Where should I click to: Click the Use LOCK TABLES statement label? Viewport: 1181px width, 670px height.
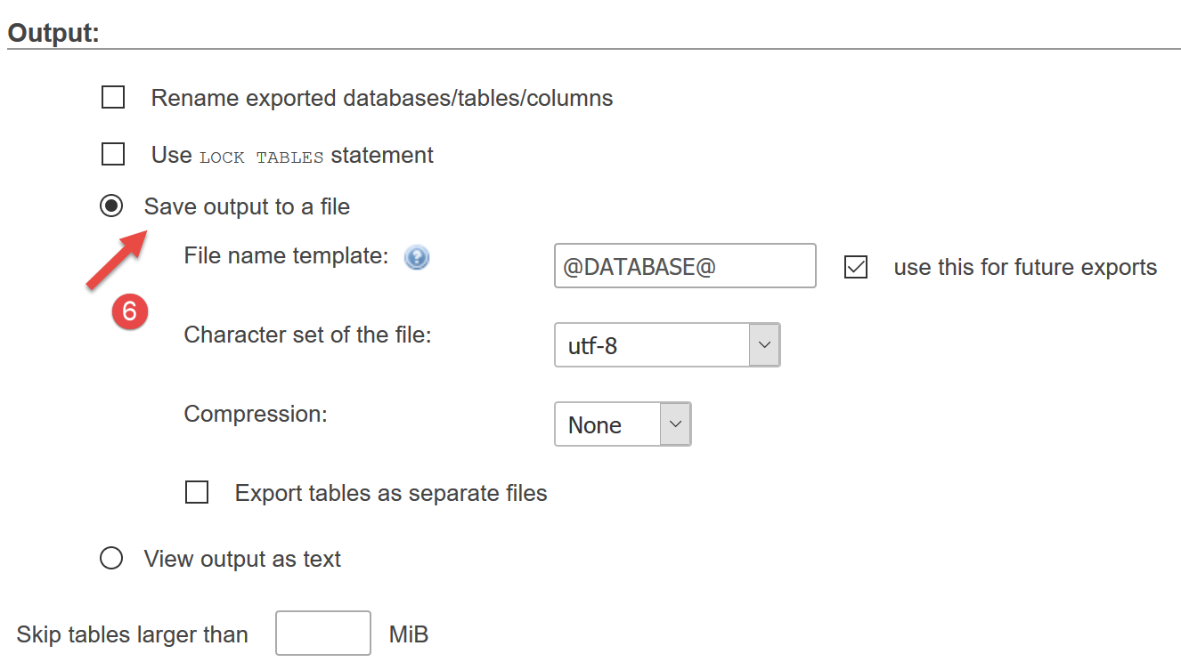tap(292, 155)
